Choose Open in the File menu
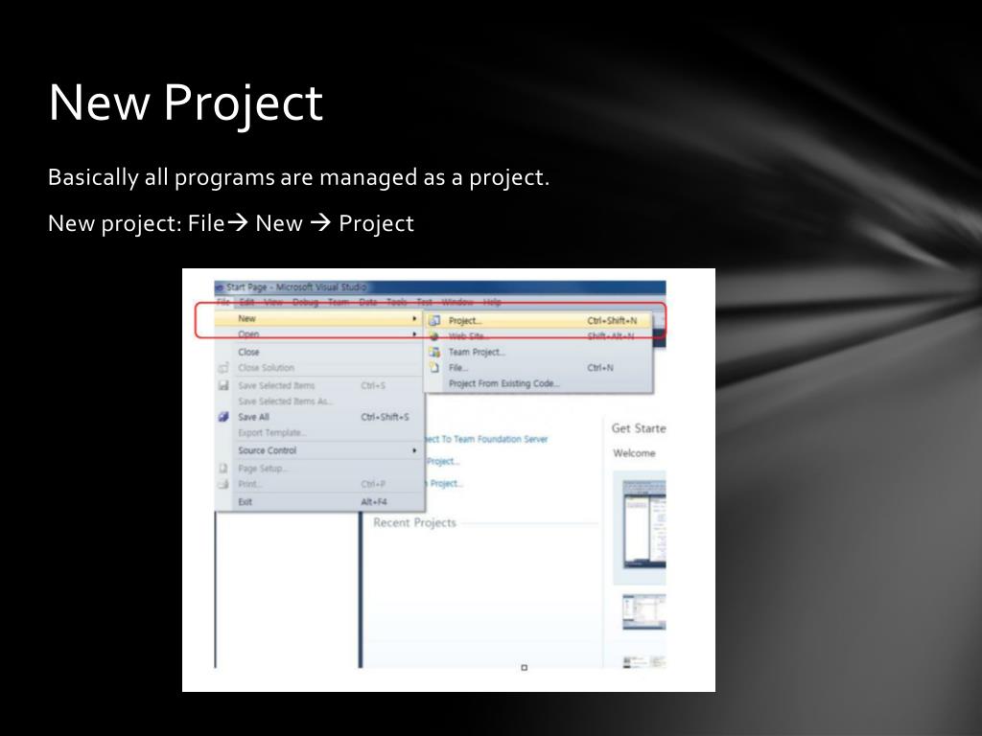Viewport: 982px width, 736px height. (x=318, y=334)
